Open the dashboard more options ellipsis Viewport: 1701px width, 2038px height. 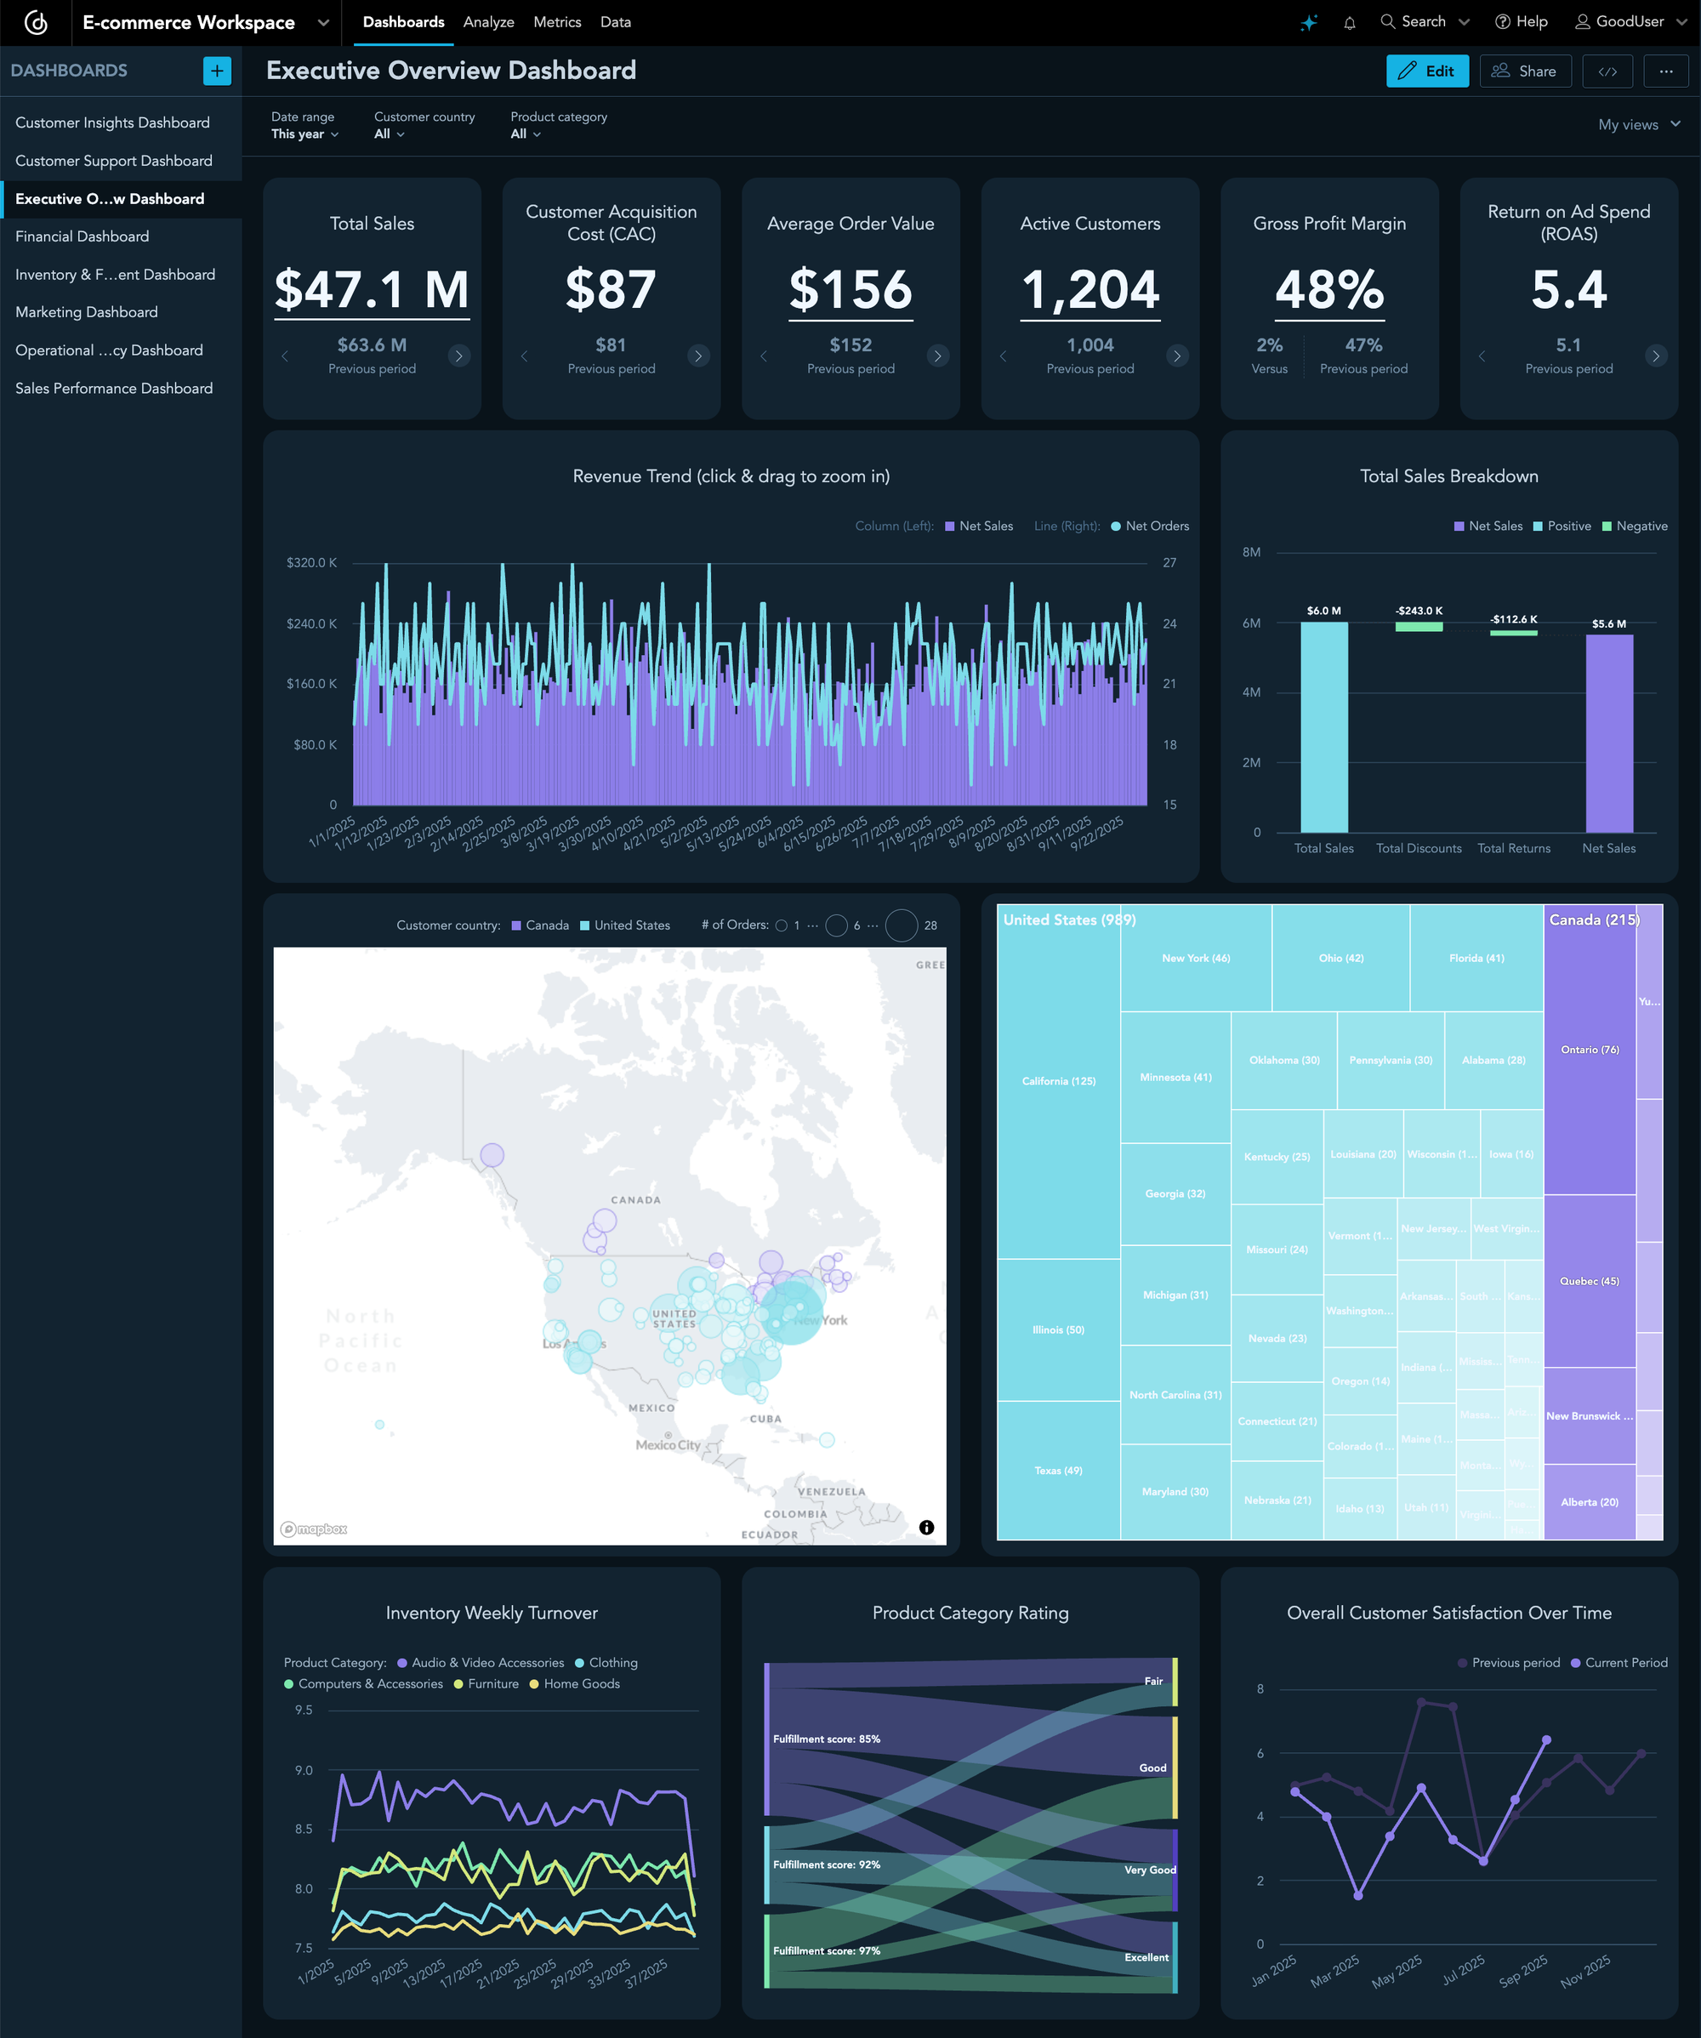click(x=1667, y=71)
